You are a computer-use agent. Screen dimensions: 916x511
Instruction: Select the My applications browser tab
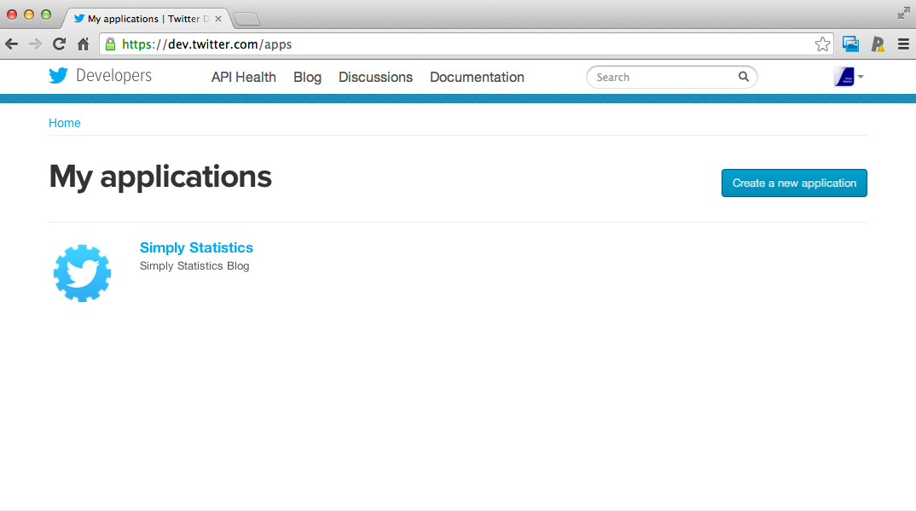(146, 19)
